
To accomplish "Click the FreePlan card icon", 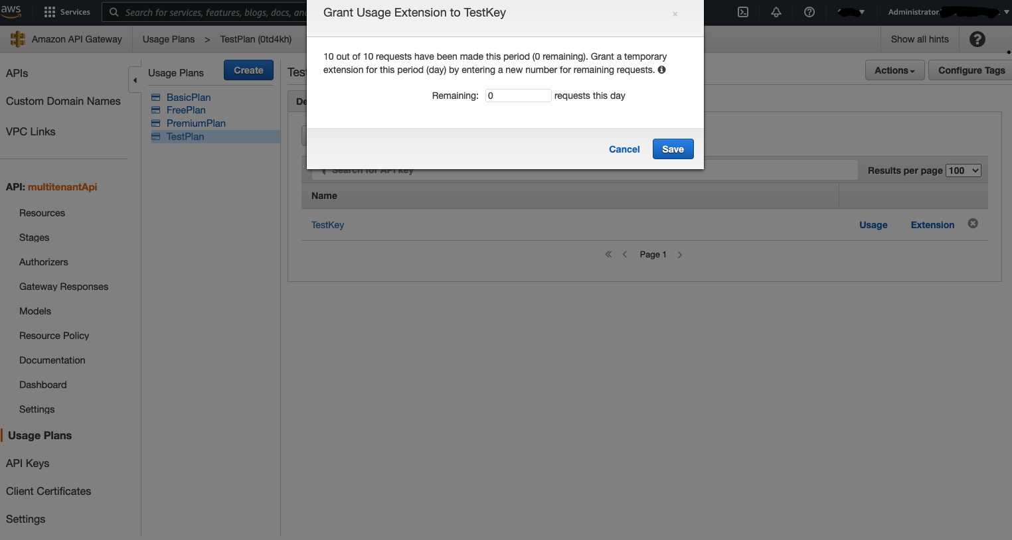I will [156, 110].
